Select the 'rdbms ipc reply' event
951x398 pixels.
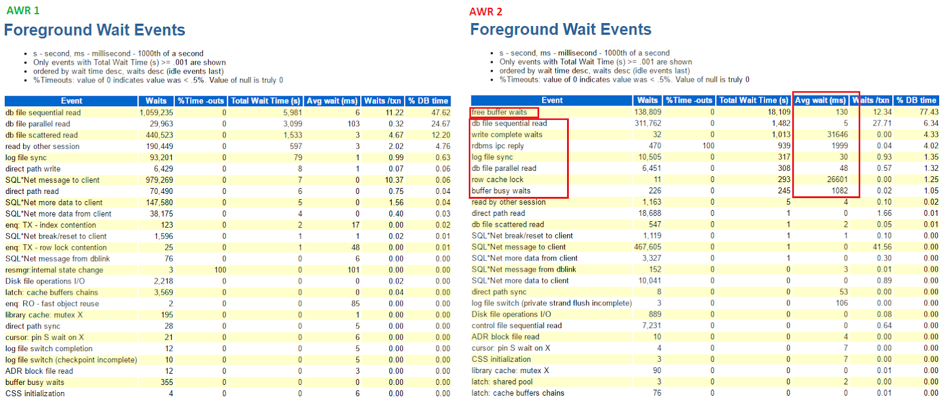498,146
